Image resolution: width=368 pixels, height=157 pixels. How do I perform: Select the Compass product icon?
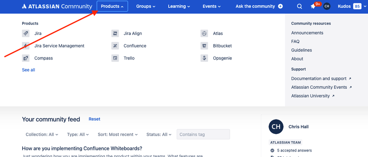tap(25, 58)
